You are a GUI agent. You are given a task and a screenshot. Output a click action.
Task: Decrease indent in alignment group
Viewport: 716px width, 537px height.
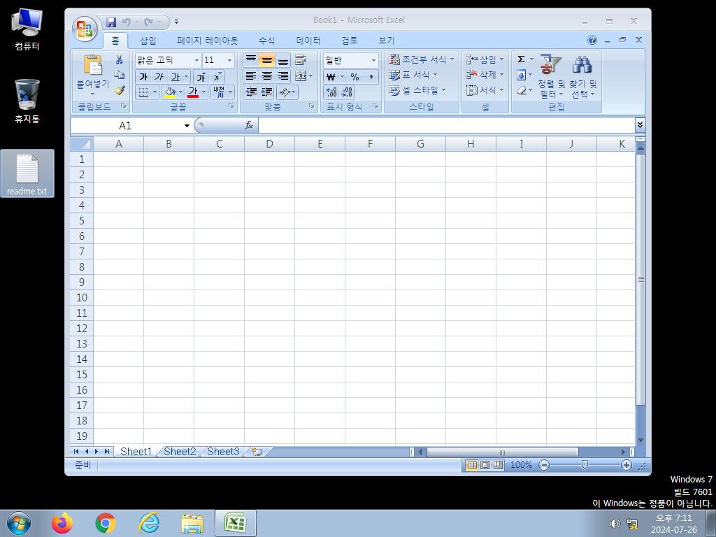point(251,92)
